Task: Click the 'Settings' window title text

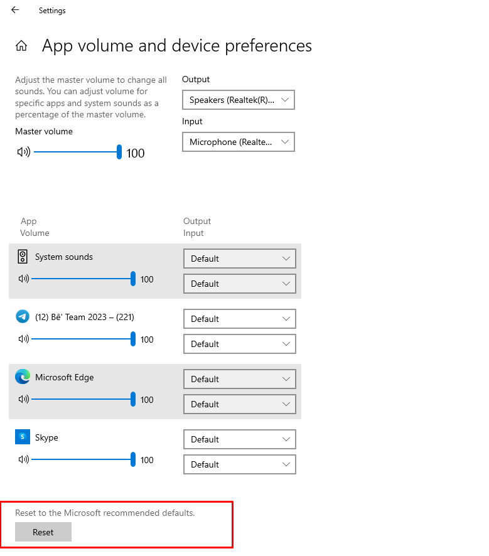Action: 52,11
